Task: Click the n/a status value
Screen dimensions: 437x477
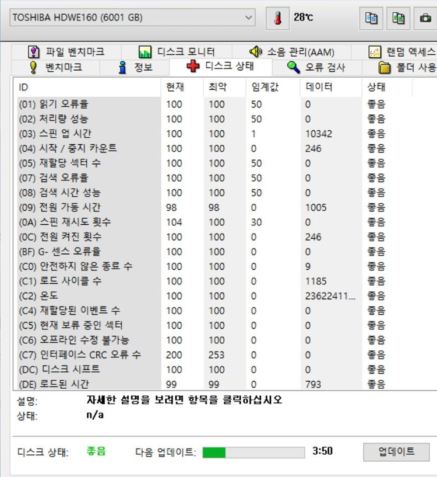Action: point(95,415)
